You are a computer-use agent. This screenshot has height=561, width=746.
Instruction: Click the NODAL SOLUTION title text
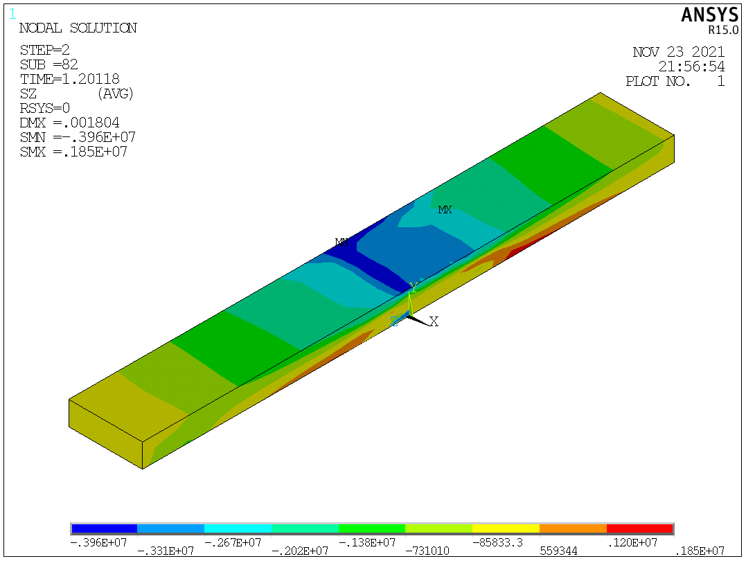[78, 28]
